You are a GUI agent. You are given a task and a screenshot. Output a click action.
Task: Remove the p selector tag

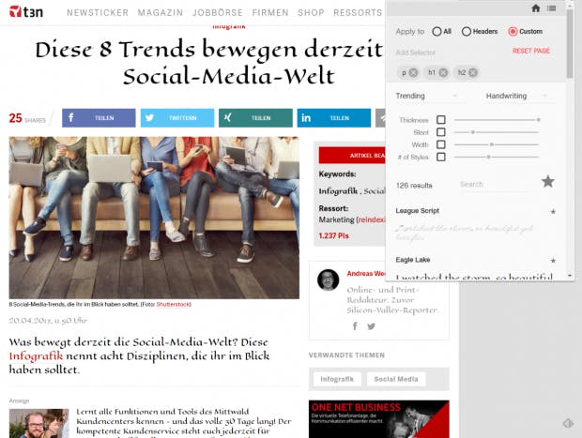(413, 73)
